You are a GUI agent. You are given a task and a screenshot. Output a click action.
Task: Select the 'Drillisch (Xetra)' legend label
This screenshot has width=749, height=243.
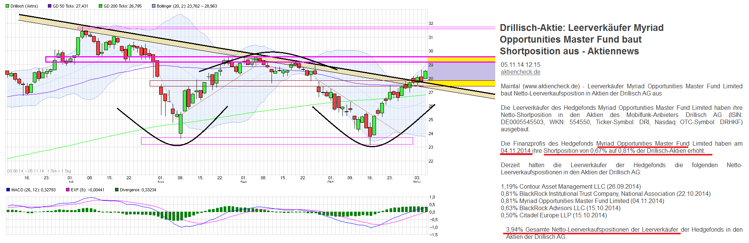click(24, 6)
